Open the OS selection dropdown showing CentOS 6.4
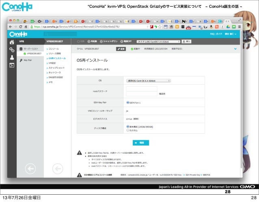 click(148, 81)
